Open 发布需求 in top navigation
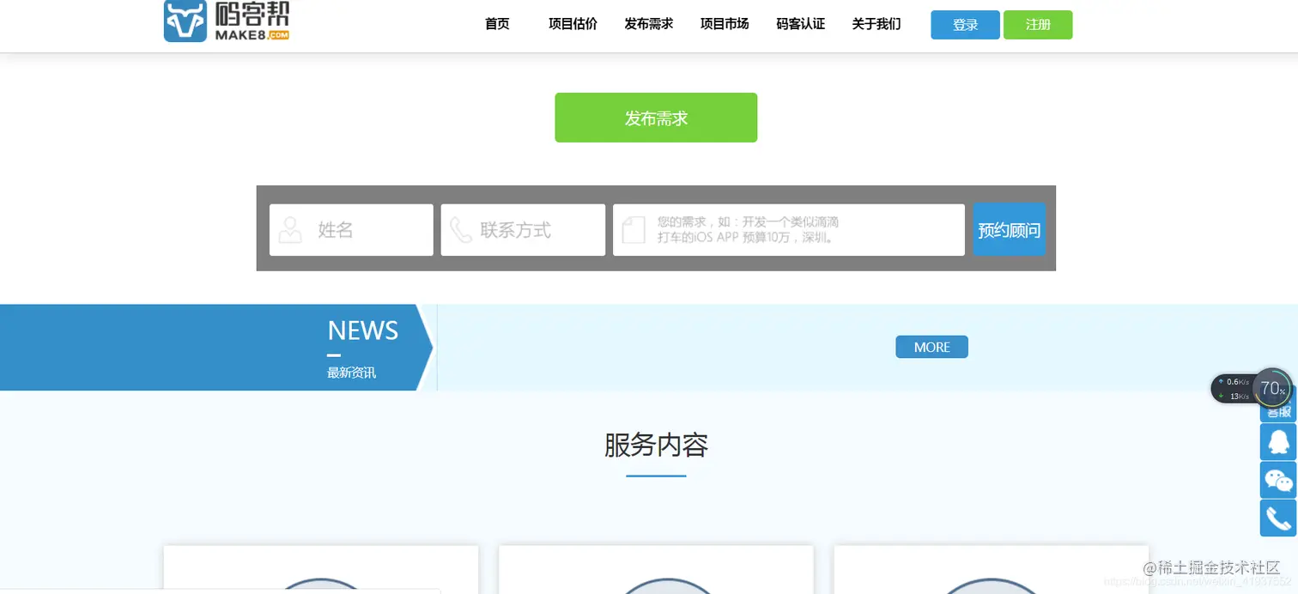1298x594 pixels. pos(648,24)
